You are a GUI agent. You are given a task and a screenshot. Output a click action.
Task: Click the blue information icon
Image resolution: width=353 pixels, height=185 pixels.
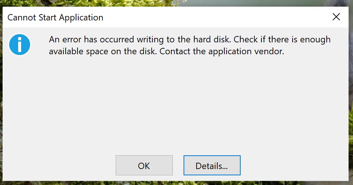coord(19,45)
